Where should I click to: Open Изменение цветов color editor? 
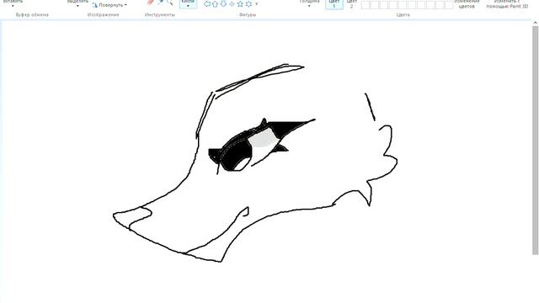tap(467, 4)
